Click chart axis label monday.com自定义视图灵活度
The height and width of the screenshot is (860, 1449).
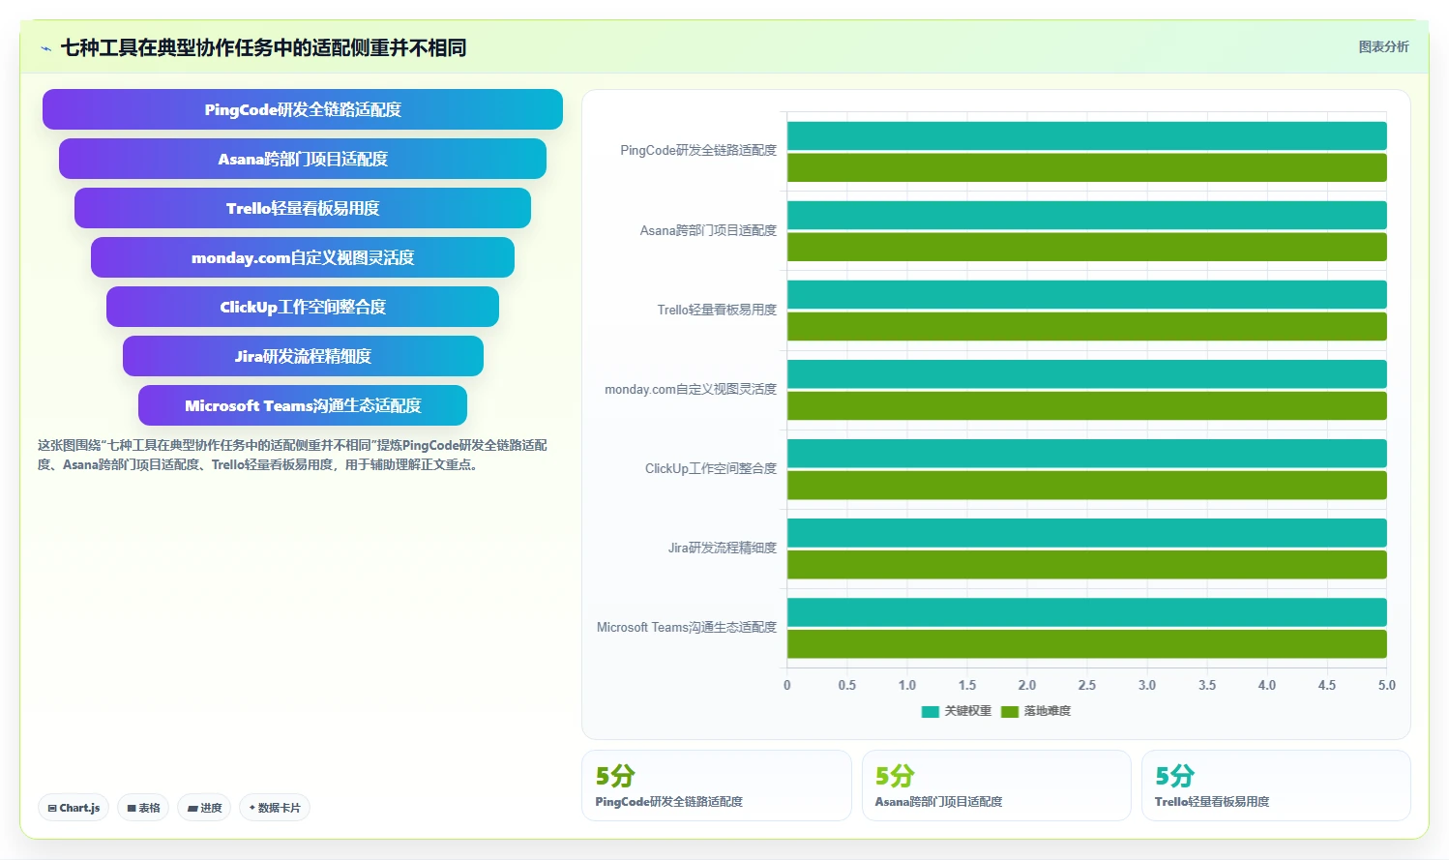tap(691, 389)
